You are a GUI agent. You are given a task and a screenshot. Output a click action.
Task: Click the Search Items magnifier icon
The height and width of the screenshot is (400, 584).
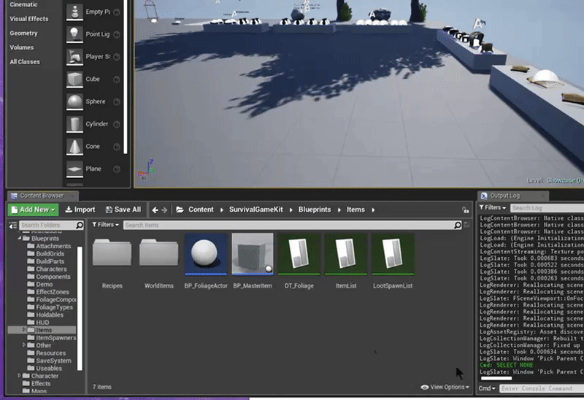coord(458,225)
